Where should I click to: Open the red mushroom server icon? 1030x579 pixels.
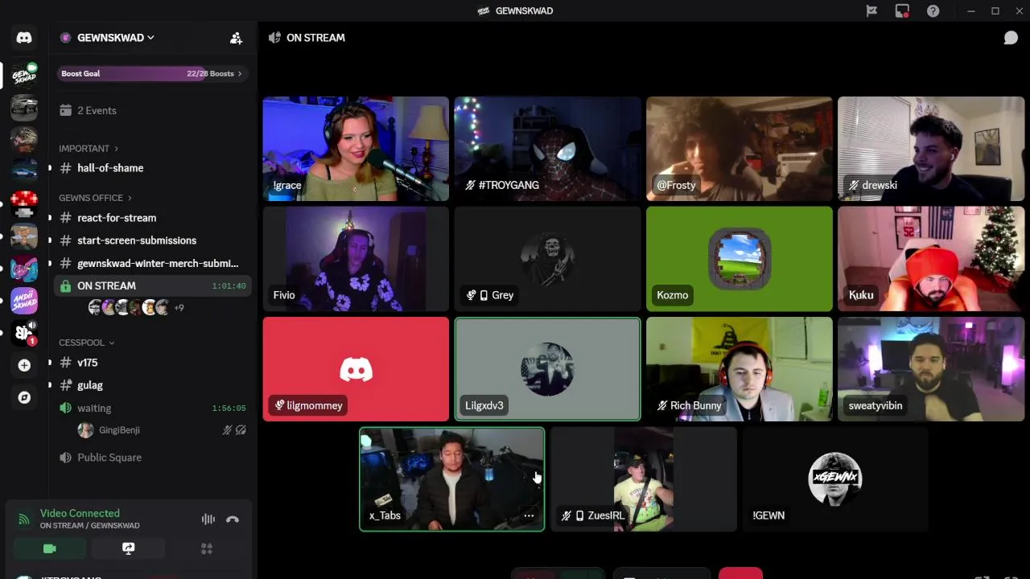click(24, 203)
